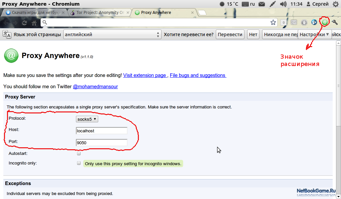Click the Proxy Anywhere page title

point(51,56)
